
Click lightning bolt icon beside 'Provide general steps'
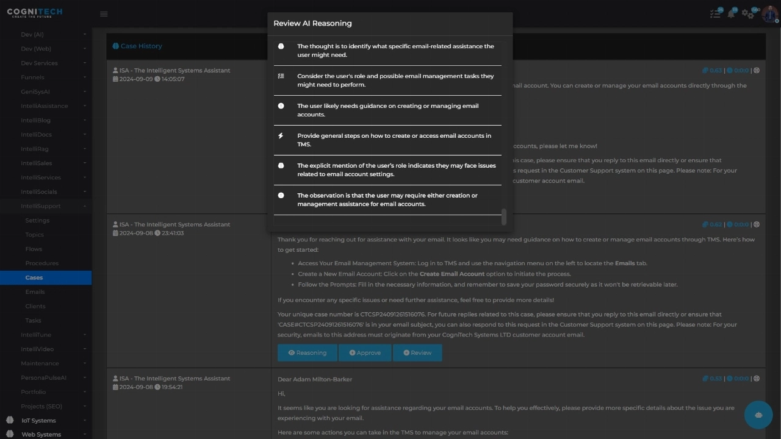[x=281, y=136]
